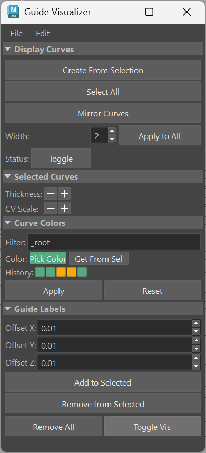Apply width to all curves
Image resolution: width=206 pixels, height=453 pixels.
(160, 136)
